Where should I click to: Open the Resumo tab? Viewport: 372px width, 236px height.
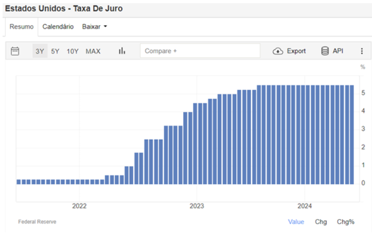[x=21, y=27]
